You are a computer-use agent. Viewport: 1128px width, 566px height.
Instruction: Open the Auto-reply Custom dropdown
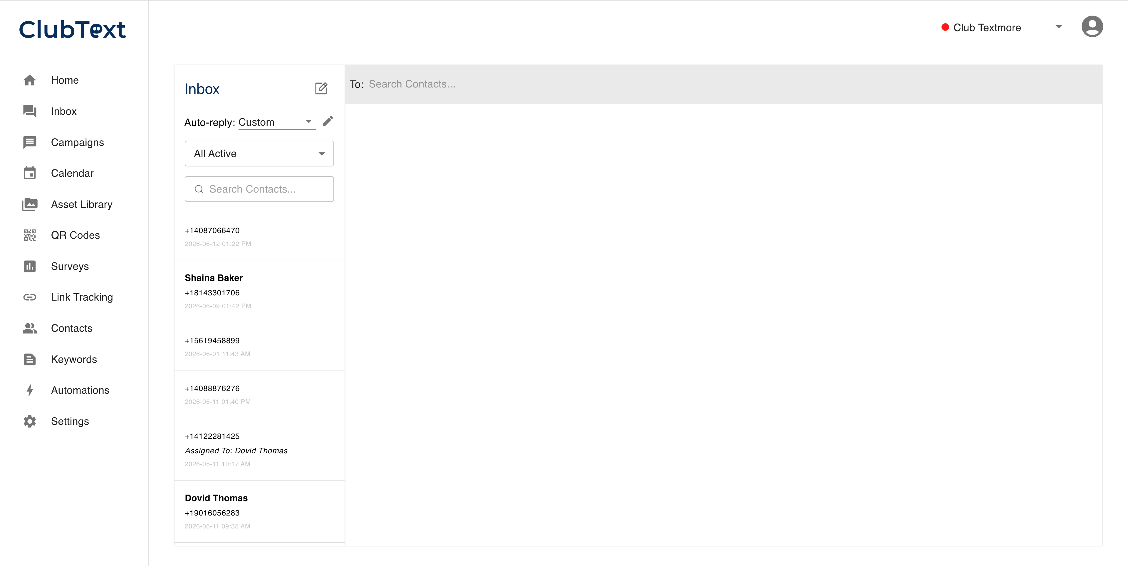pyautogui.click(x=277, y=122)
